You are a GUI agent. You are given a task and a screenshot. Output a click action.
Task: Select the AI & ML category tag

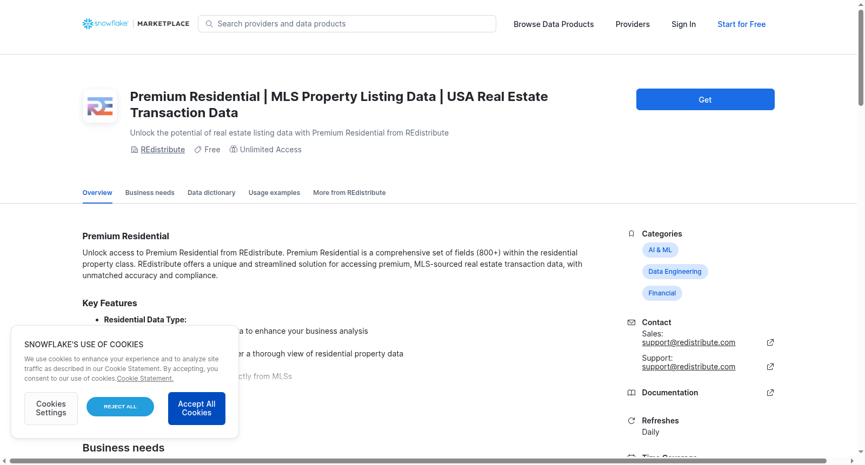[x=660, y=250]
